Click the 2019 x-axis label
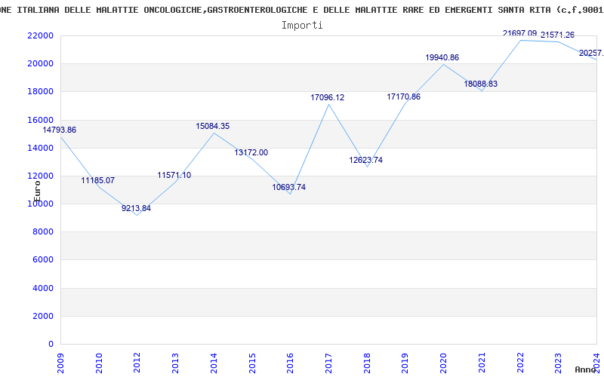604x377 pixels. [405, 363]
